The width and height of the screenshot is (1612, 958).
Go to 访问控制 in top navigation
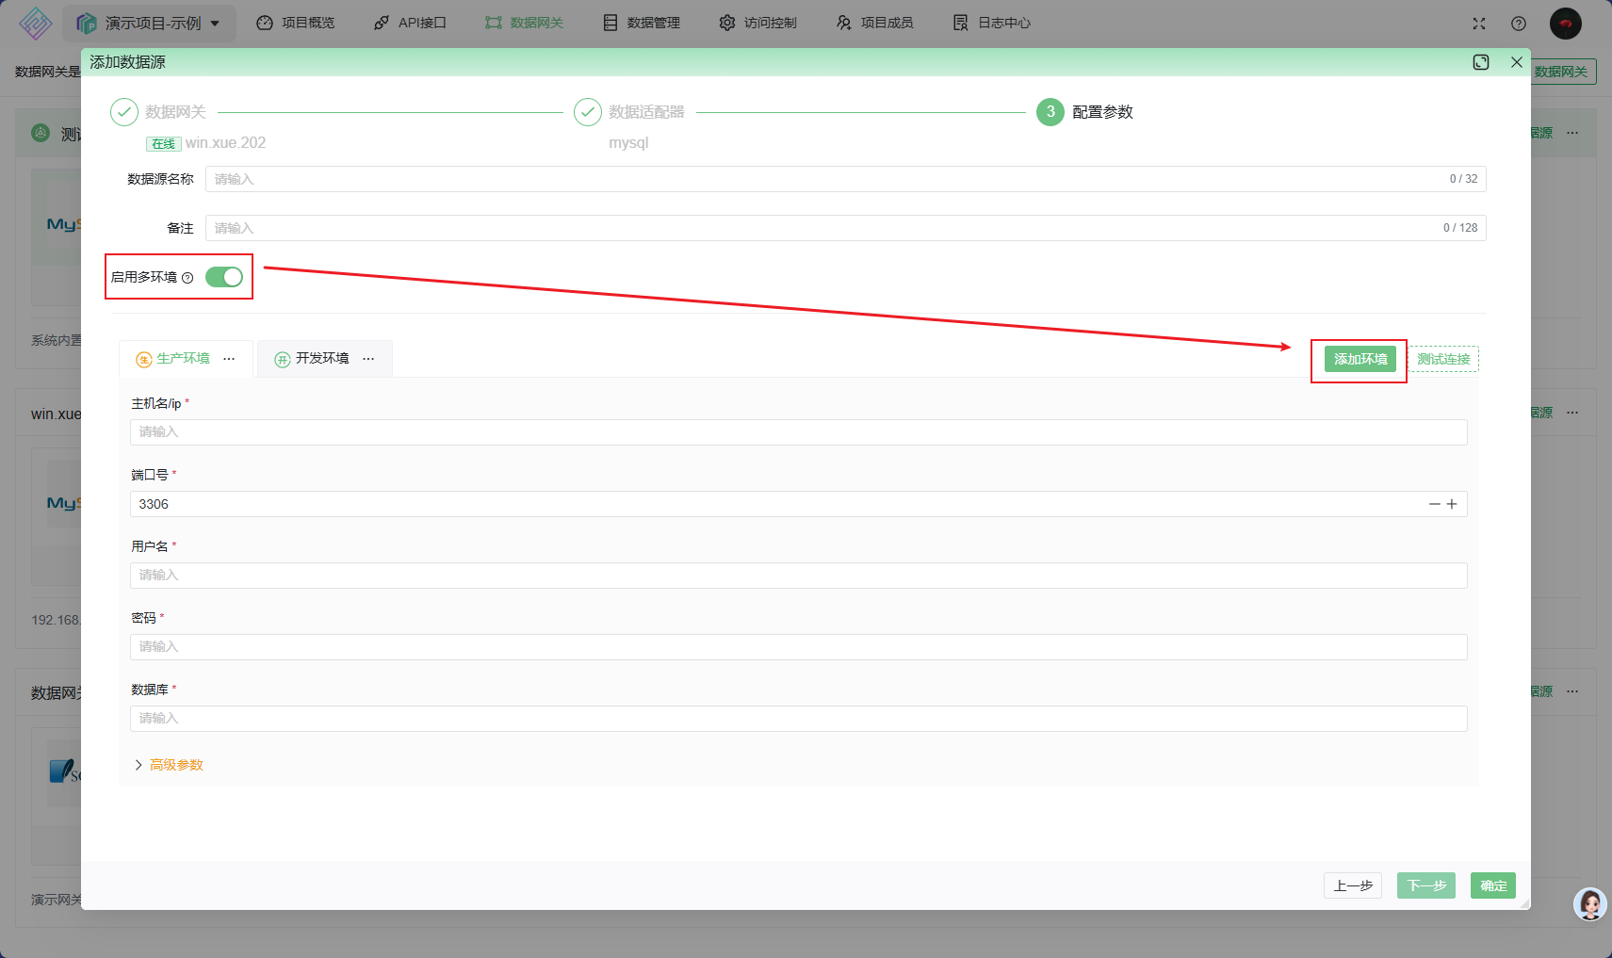point(757,23)
